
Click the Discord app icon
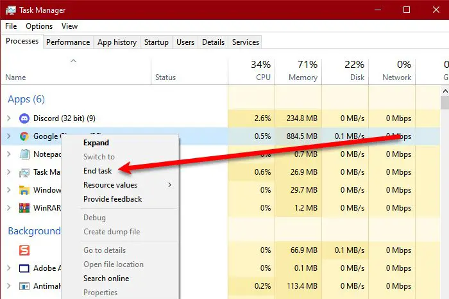coord(24,118)
